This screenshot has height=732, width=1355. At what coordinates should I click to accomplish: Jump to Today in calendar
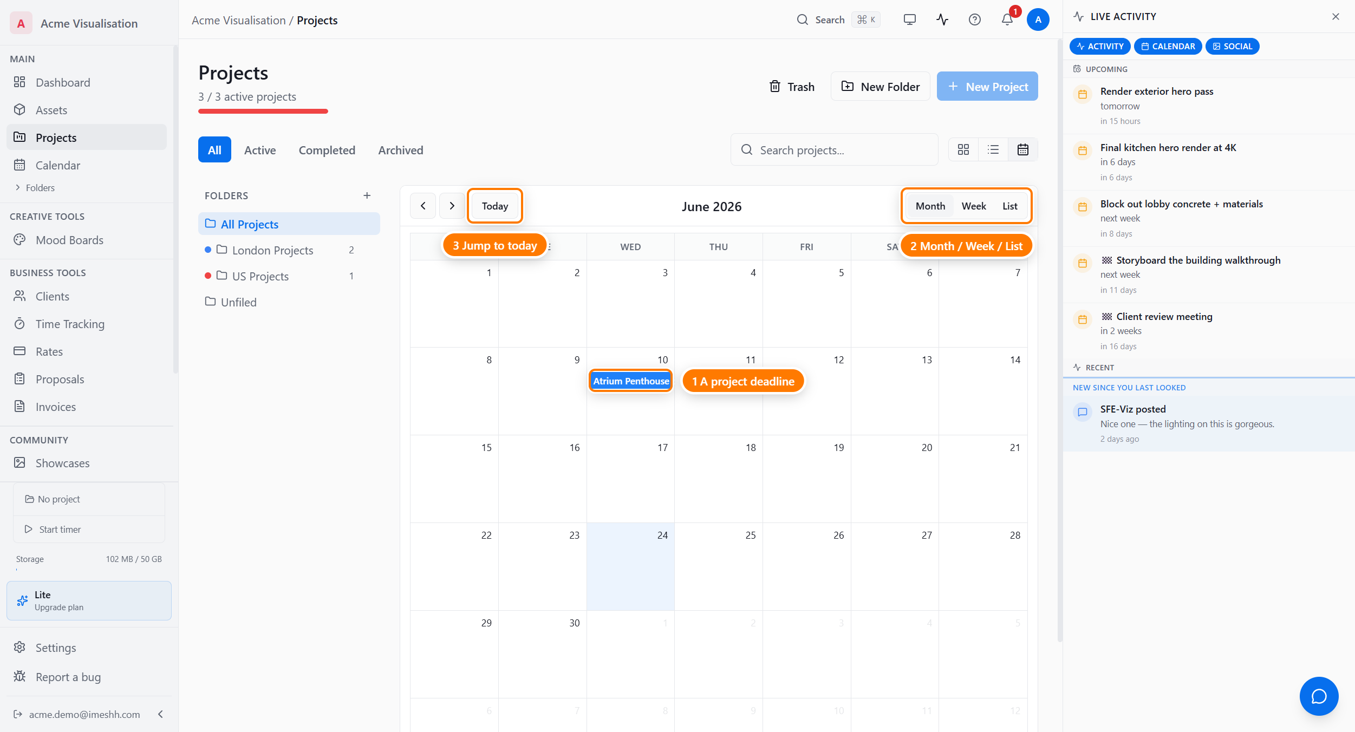495,206
